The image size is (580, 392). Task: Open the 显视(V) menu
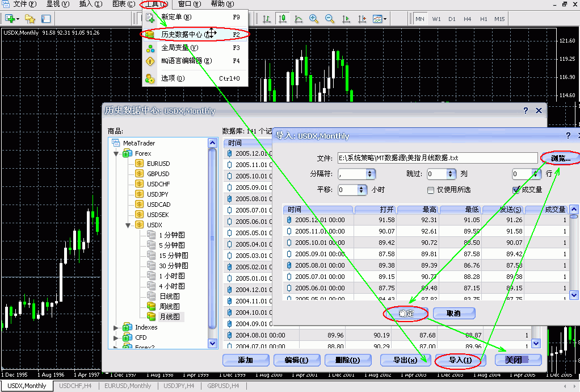pos(58,4)
